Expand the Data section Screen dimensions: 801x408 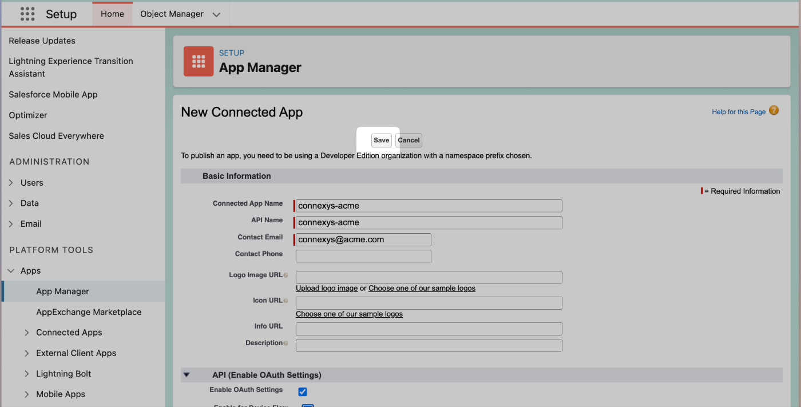[11, 203]
